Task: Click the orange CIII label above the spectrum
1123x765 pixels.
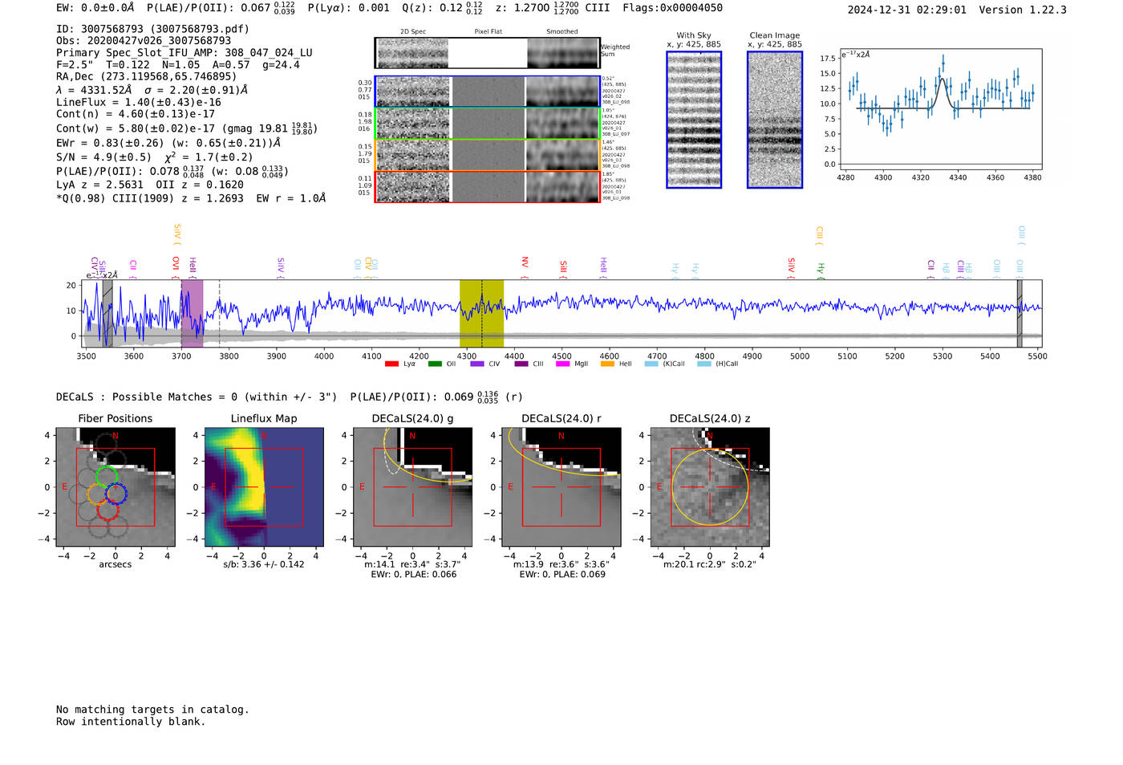Action: click(x=819, y=234)
